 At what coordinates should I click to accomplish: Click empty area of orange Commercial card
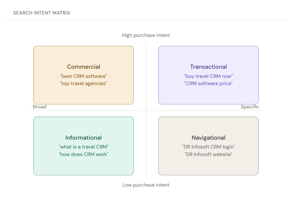pos(84,96)
